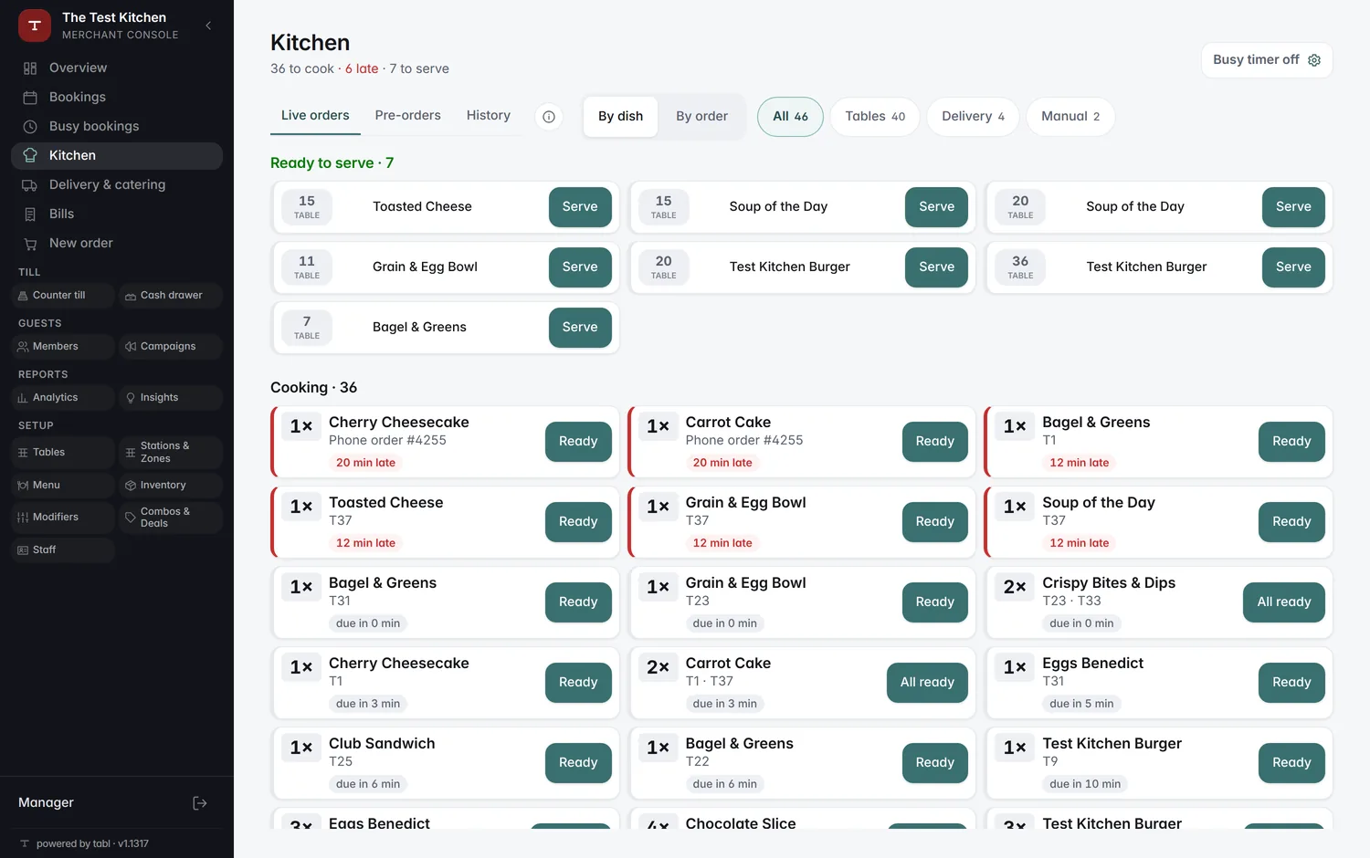
Task: Filter by Tables 40
Action: pyautogui.click(x=875, y=117)
